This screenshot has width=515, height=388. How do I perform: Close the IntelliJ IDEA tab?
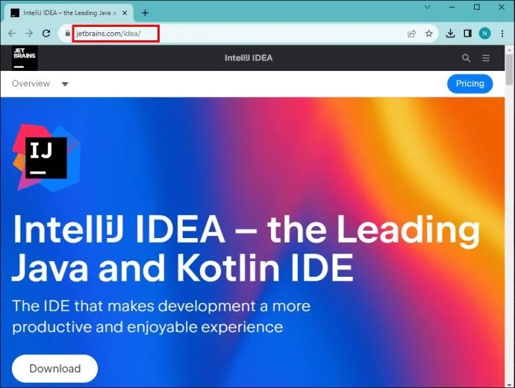(125, 13)
